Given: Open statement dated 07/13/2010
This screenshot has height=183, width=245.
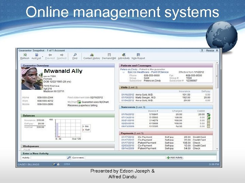Looking at the screenshot, I should [x=128, y=118].
